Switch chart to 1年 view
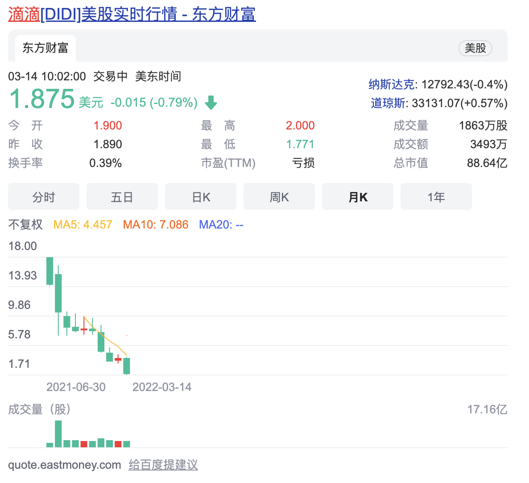 point(436,197)
